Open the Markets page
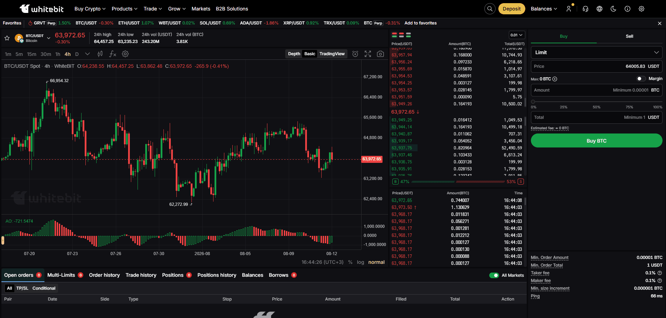The width and height of the screenshot is (666, 318). tap(201, 9)
